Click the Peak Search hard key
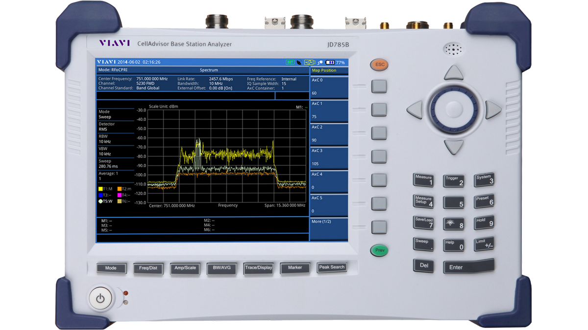The height and width of the screenshot is (330, 588). pos(332,267)
